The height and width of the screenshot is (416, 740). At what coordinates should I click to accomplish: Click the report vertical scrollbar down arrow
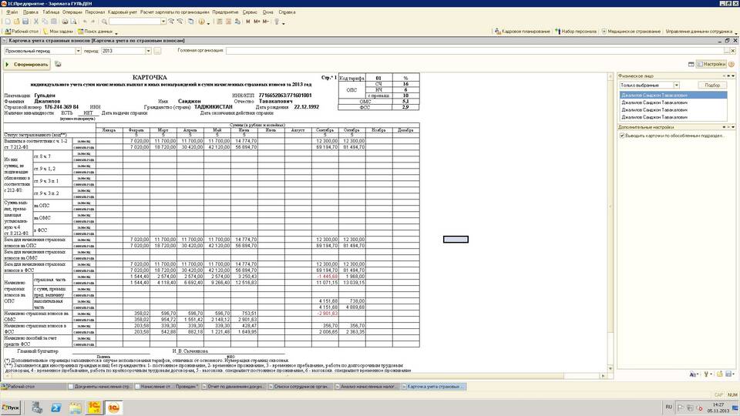pyautogui.click(x=610, y=368)
